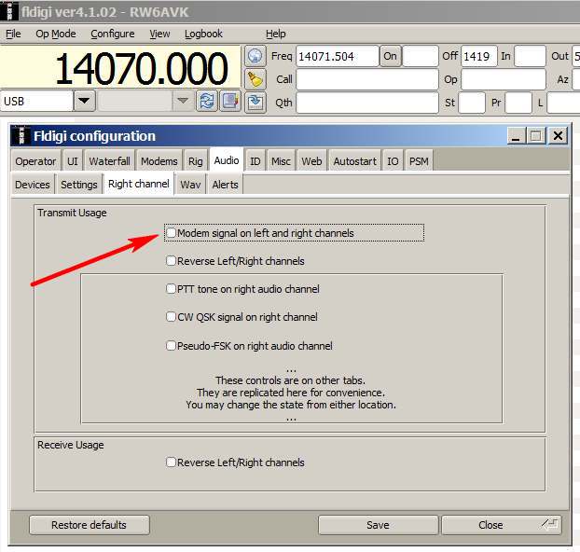Switch to the Waterfall tab

click(x=110, y=161)
